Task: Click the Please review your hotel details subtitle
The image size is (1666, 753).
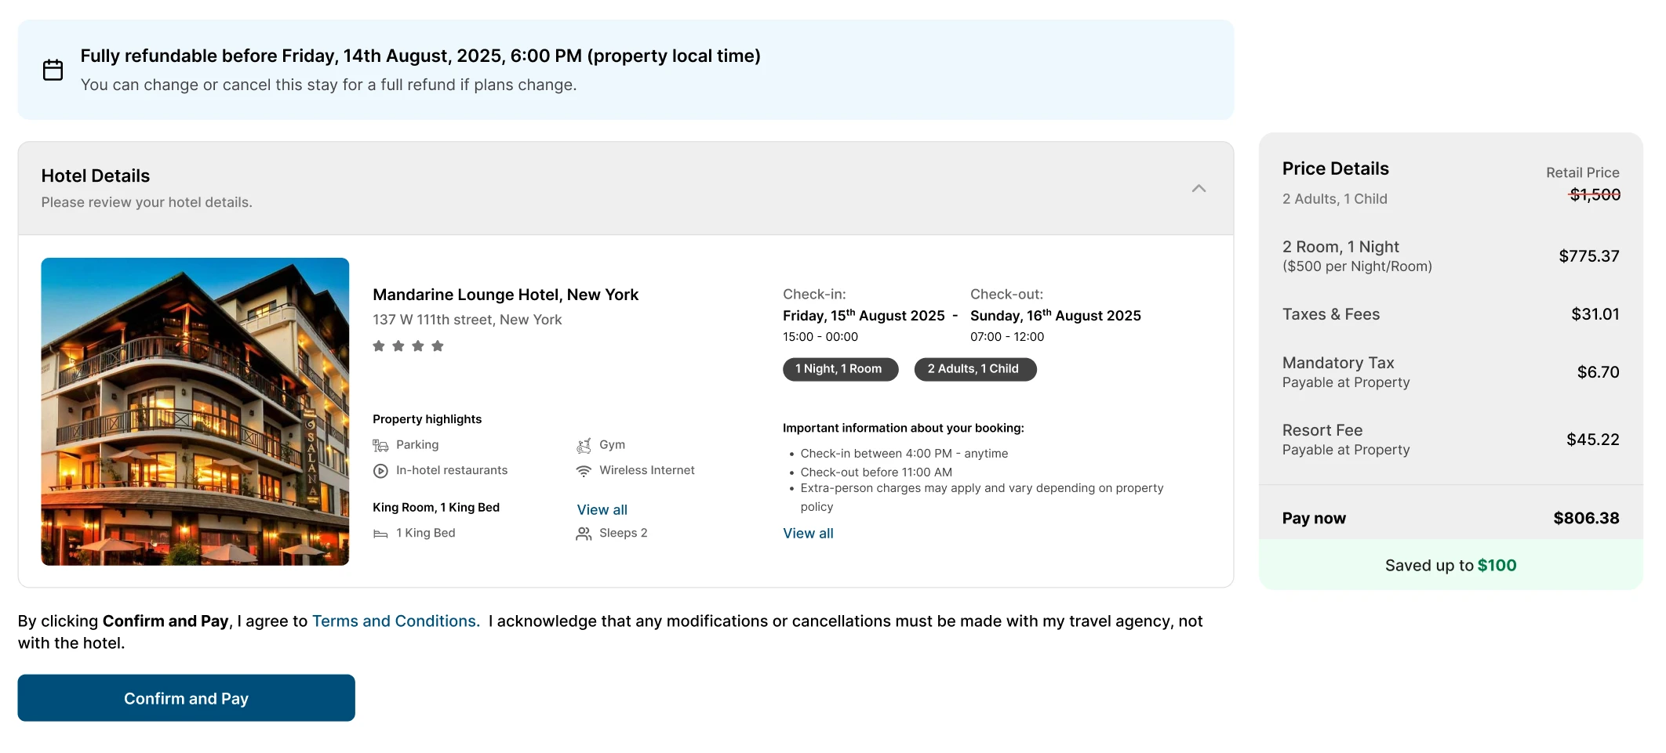Action: click(x=147, y=202)
